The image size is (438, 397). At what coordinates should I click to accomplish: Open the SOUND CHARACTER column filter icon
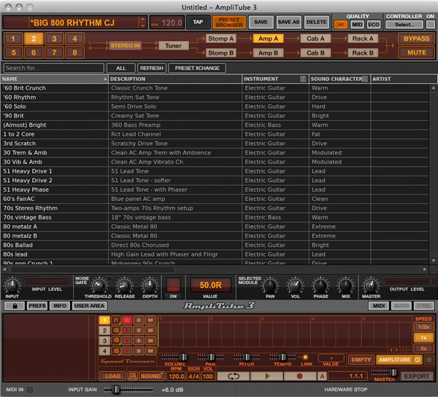(365, 79)
